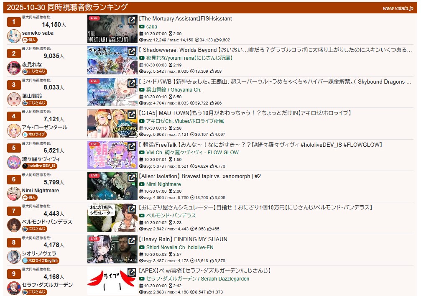The height and width of the screenshot is (296, 421).
Task: Click 綺々羅々ヴィヴィ avatar icon
Action: [14, 163]
